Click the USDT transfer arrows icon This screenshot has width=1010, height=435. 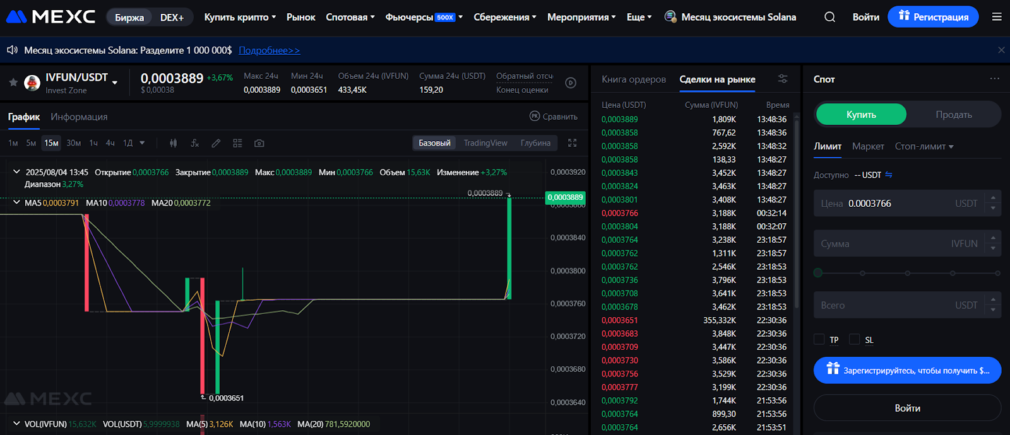click(x=889, y=175)
